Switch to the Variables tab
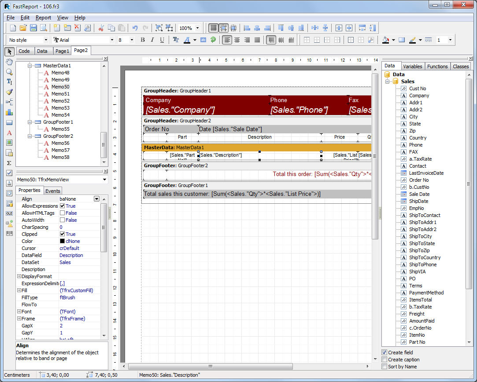This screenshot has width=477, height=382. (x=412, y=66)
